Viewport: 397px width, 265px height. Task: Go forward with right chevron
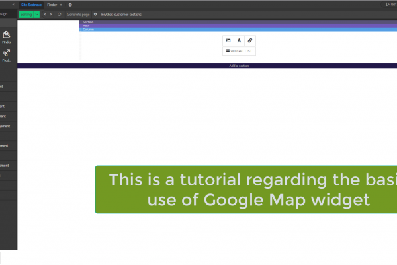point(51,14)
